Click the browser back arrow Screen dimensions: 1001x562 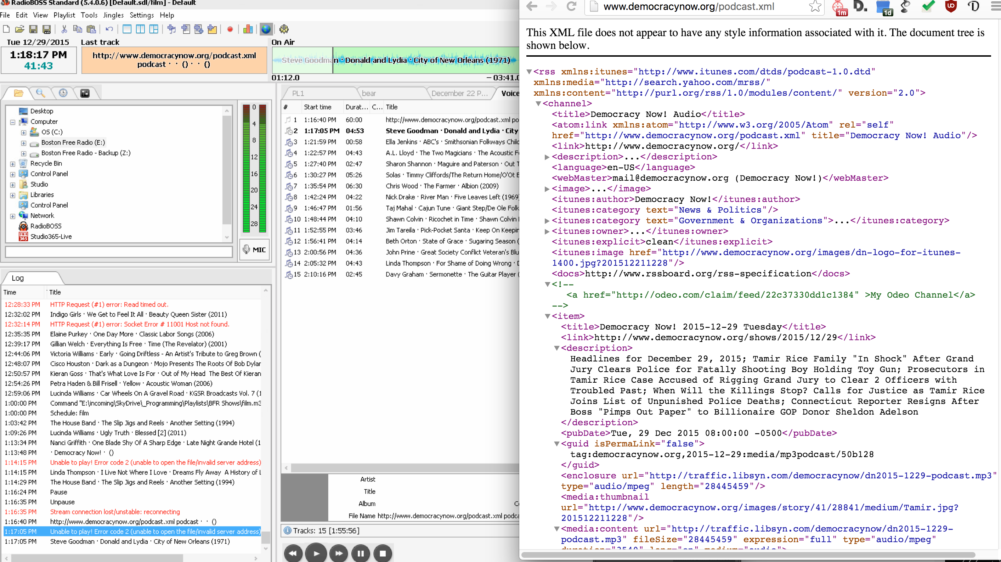pos(532,6)
